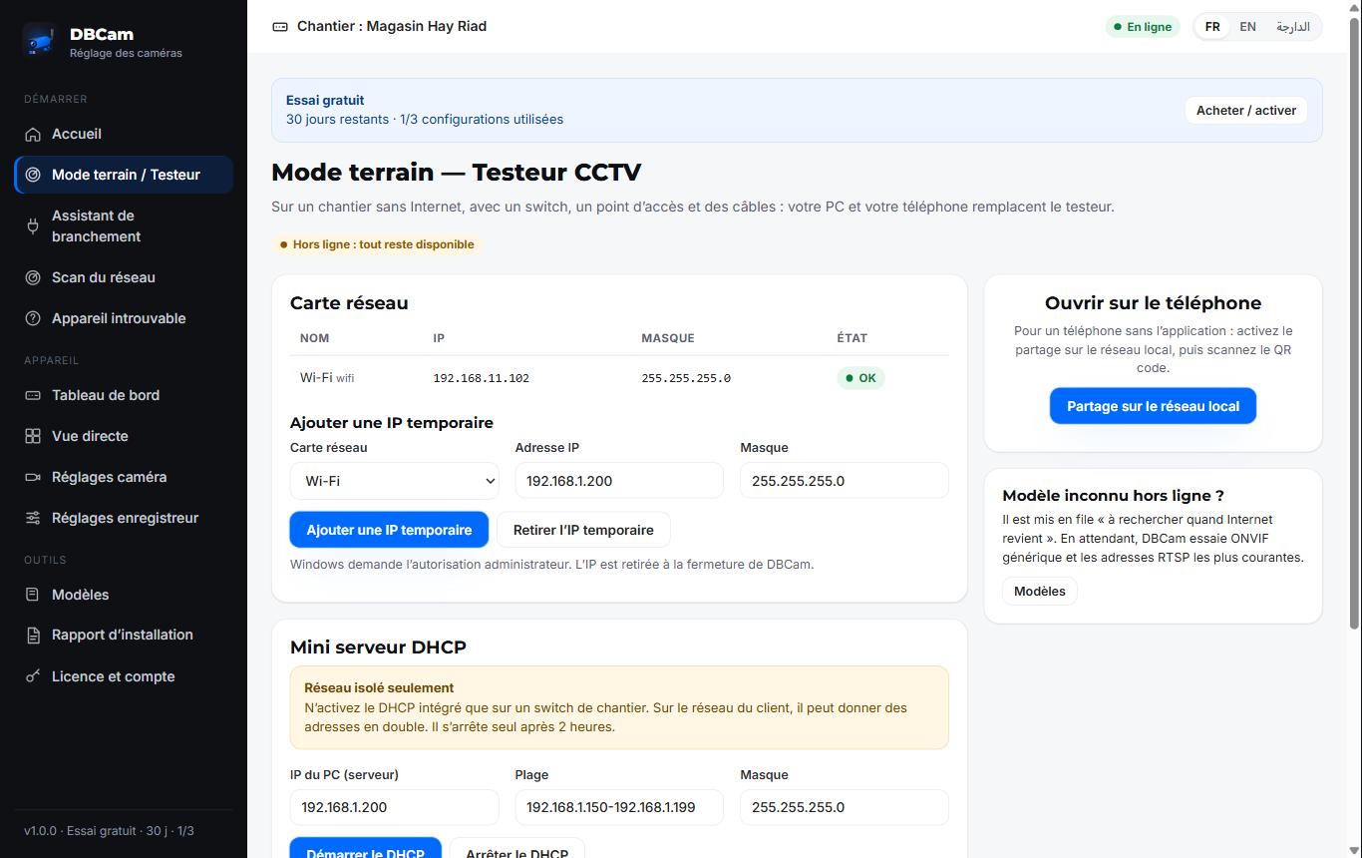Click the target icon beside Mode terrain / Testeur

[33, 175]
